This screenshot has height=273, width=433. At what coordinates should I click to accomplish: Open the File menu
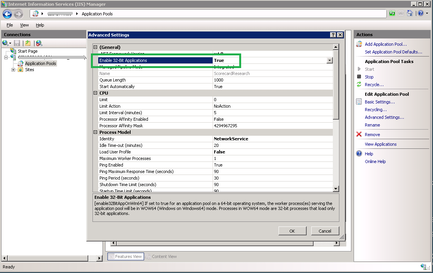click(10, 25)
